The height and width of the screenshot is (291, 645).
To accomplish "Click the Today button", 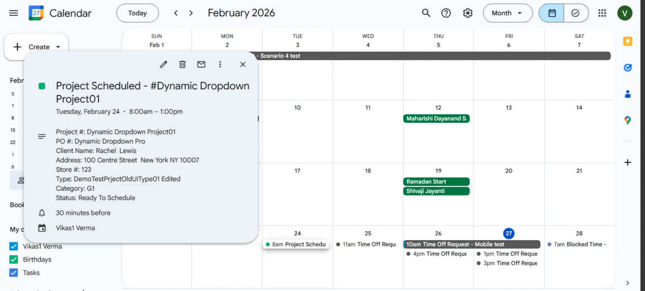I will [138, 13].
